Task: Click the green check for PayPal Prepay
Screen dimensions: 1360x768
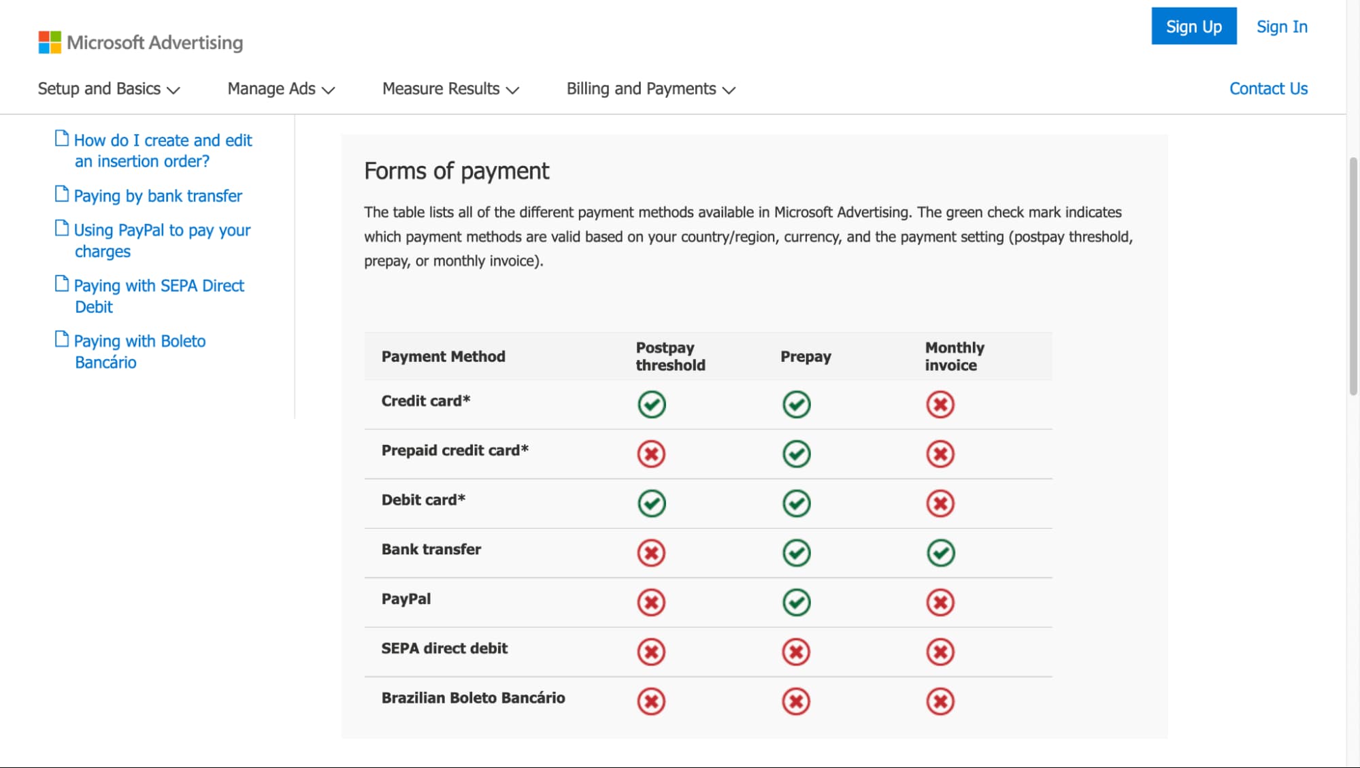Action: [x=796, y=602]
